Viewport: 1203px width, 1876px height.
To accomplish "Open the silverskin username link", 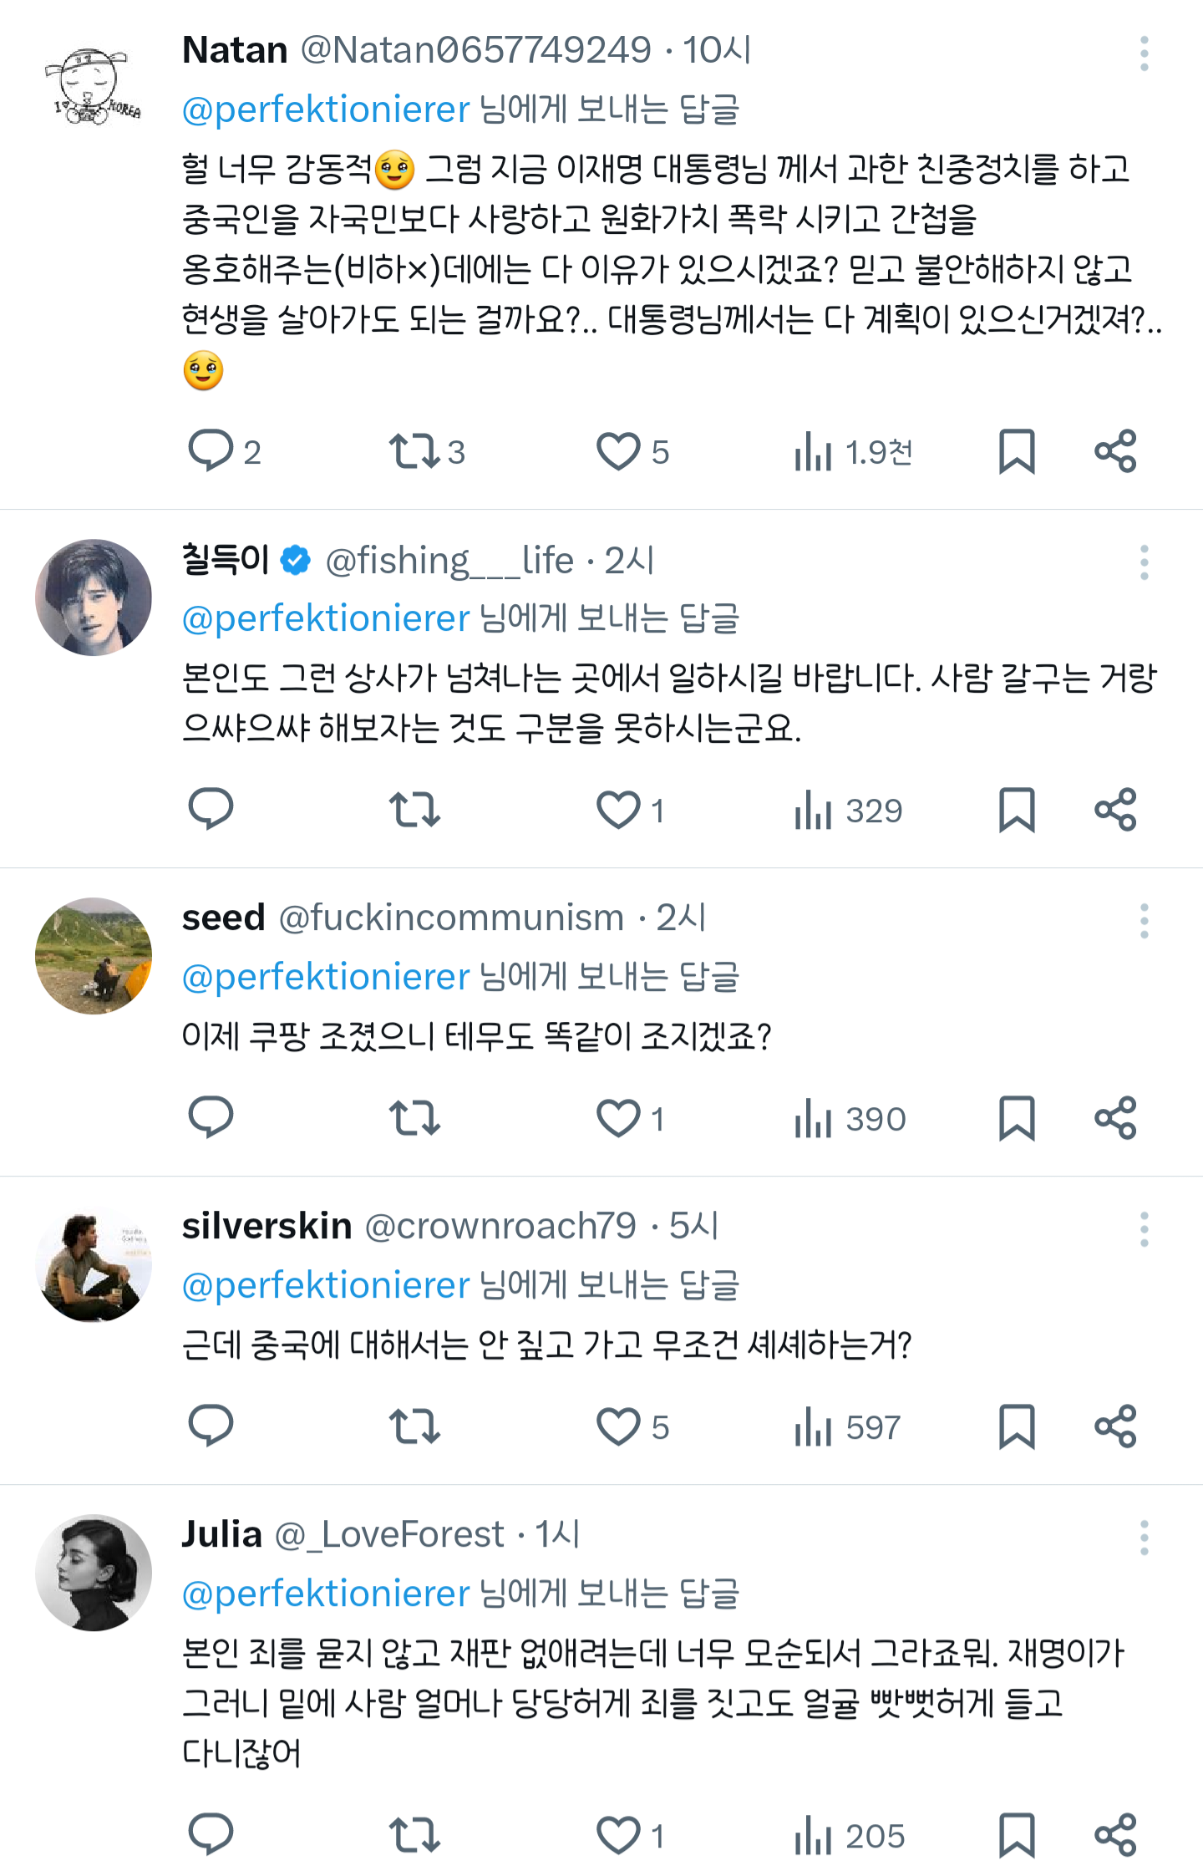I will [267, 1226].
